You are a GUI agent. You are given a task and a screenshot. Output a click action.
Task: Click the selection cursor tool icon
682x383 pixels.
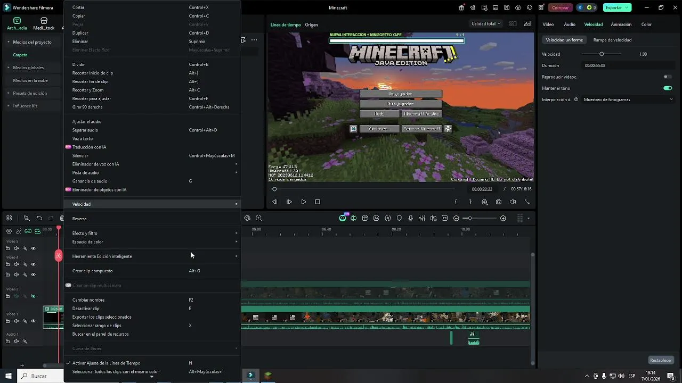click(26, 218)
